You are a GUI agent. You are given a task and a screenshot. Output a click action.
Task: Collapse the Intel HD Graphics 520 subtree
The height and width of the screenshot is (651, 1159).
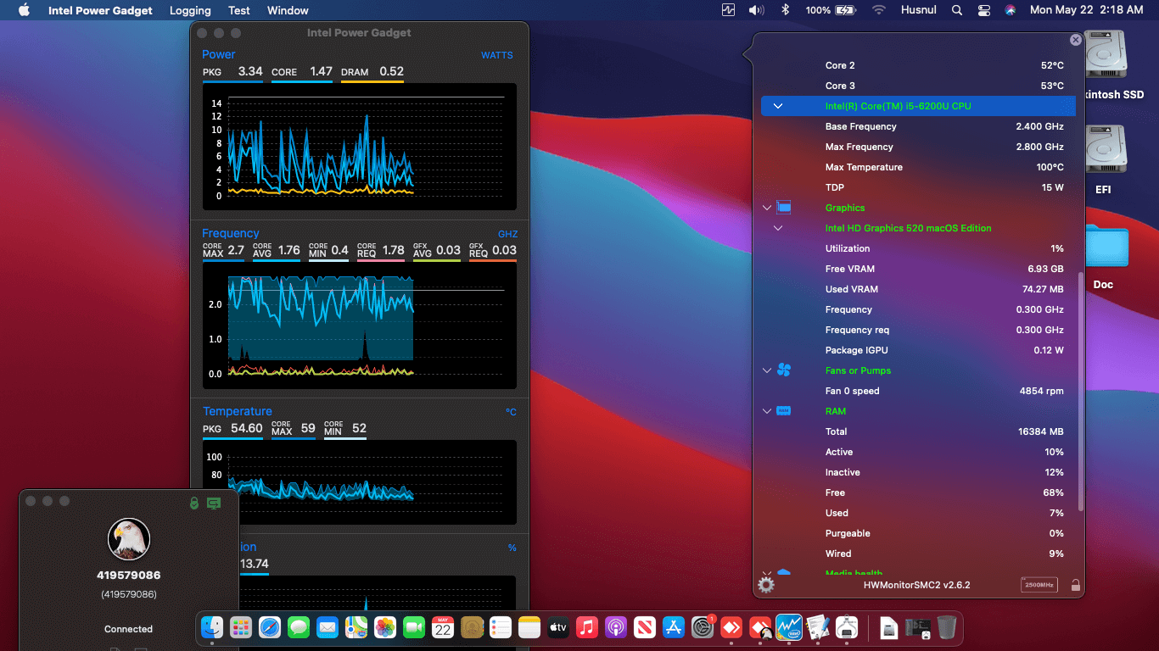[777, 228]
